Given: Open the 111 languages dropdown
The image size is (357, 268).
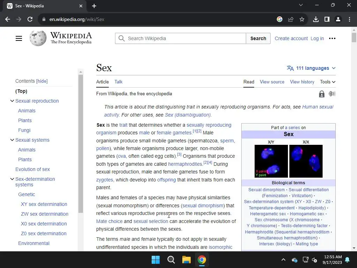Looking at the screenshot, I should tap(311, 68).
